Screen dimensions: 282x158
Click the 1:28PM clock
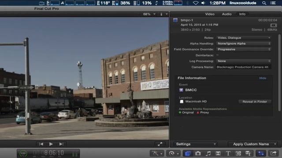[217, 3]
